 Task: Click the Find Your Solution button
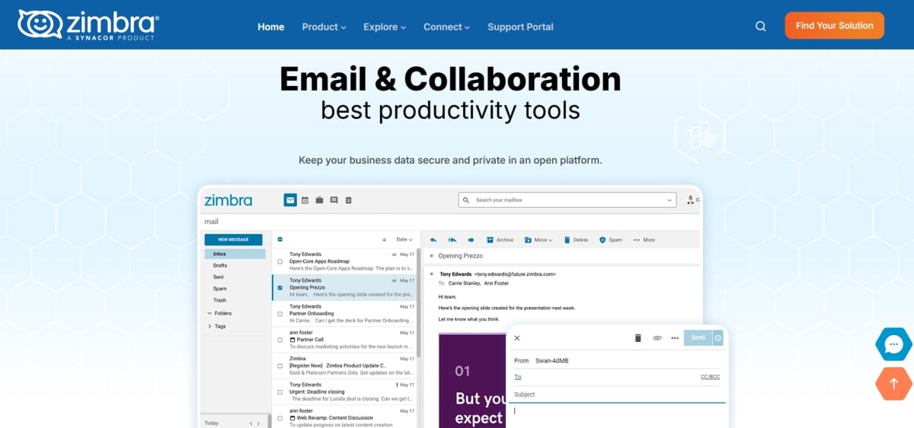pyautogui.click(x=834, y=25)
